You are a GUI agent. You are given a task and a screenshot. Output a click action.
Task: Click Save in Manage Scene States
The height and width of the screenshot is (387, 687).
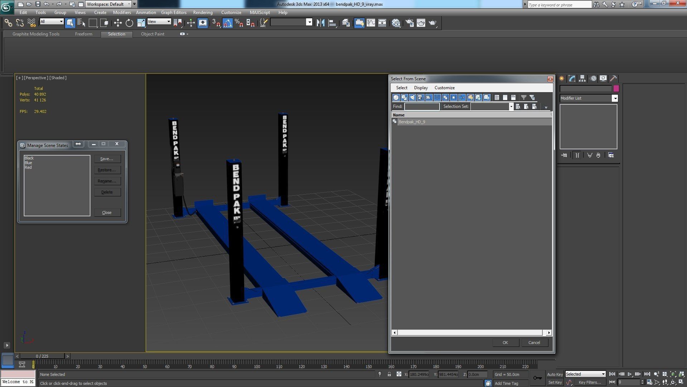[x=107, y=159]
